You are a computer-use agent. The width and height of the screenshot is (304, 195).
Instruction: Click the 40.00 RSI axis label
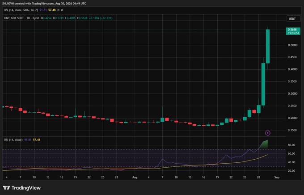291,162
